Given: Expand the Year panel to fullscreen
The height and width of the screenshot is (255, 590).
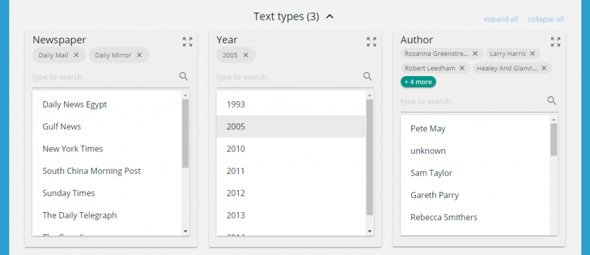Looking at the screenshot, I should coord(371,42).
